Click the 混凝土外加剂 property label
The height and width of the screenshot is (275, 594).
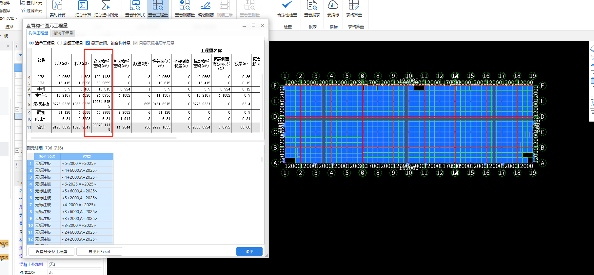[31, 264]
